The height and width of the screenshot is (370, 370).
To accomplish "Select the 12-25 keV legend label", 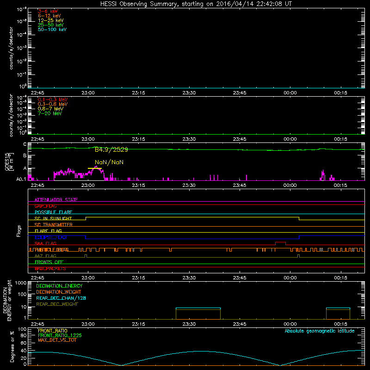I will click(51, 20).
